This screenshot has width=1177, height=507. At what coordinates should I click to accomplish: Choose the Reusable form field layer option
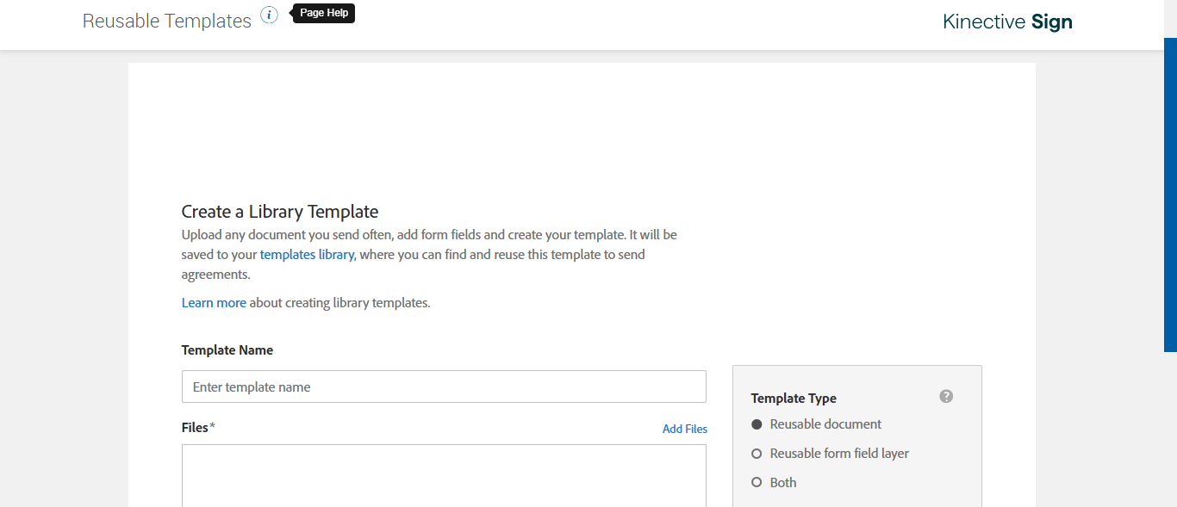click(757, 454)
